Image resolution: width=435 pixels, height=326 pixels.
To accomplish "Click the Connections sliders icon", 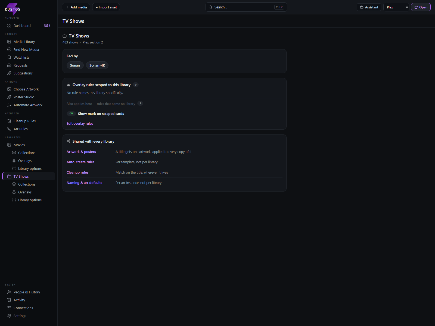I will click(9, 308).
